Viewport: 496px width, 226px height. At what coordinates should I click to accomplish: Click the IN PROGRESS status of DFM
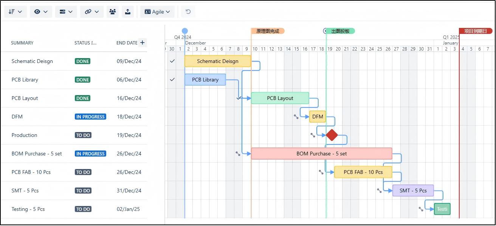coord(90,117)
